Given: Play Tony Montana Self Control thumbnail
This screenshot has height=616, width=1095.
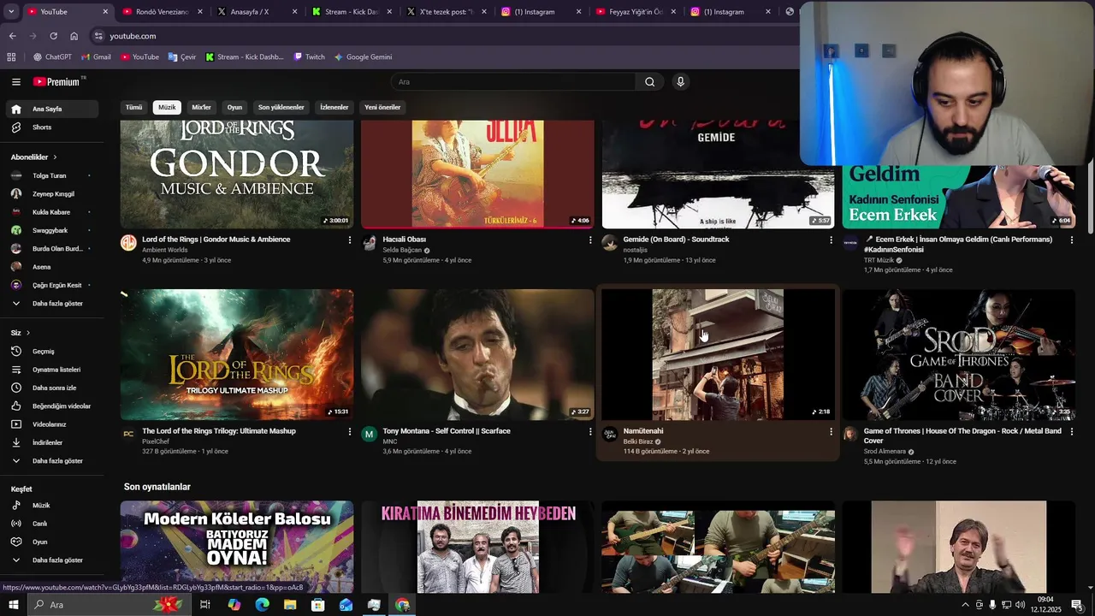Looking at the screenshot, I should click(477, 354).
